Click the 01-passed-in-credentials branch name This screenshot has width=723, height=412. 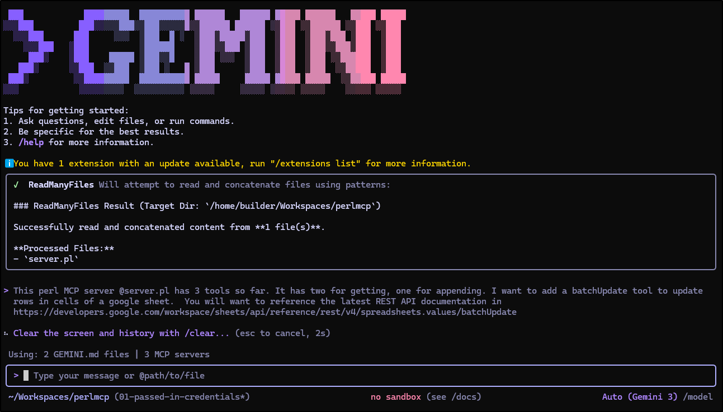tap(182, 397)
